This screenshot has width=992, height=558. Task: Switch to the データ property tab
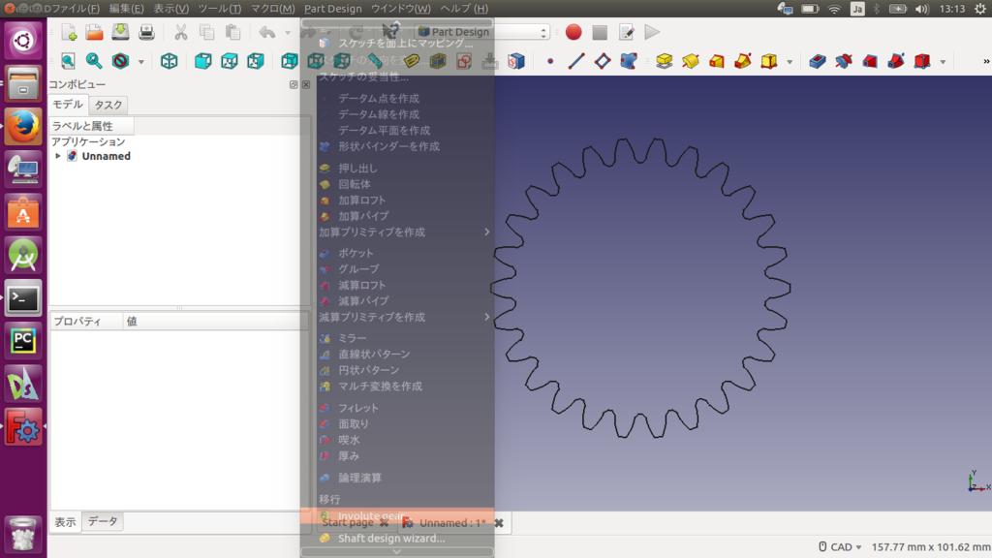click(103, 521)
